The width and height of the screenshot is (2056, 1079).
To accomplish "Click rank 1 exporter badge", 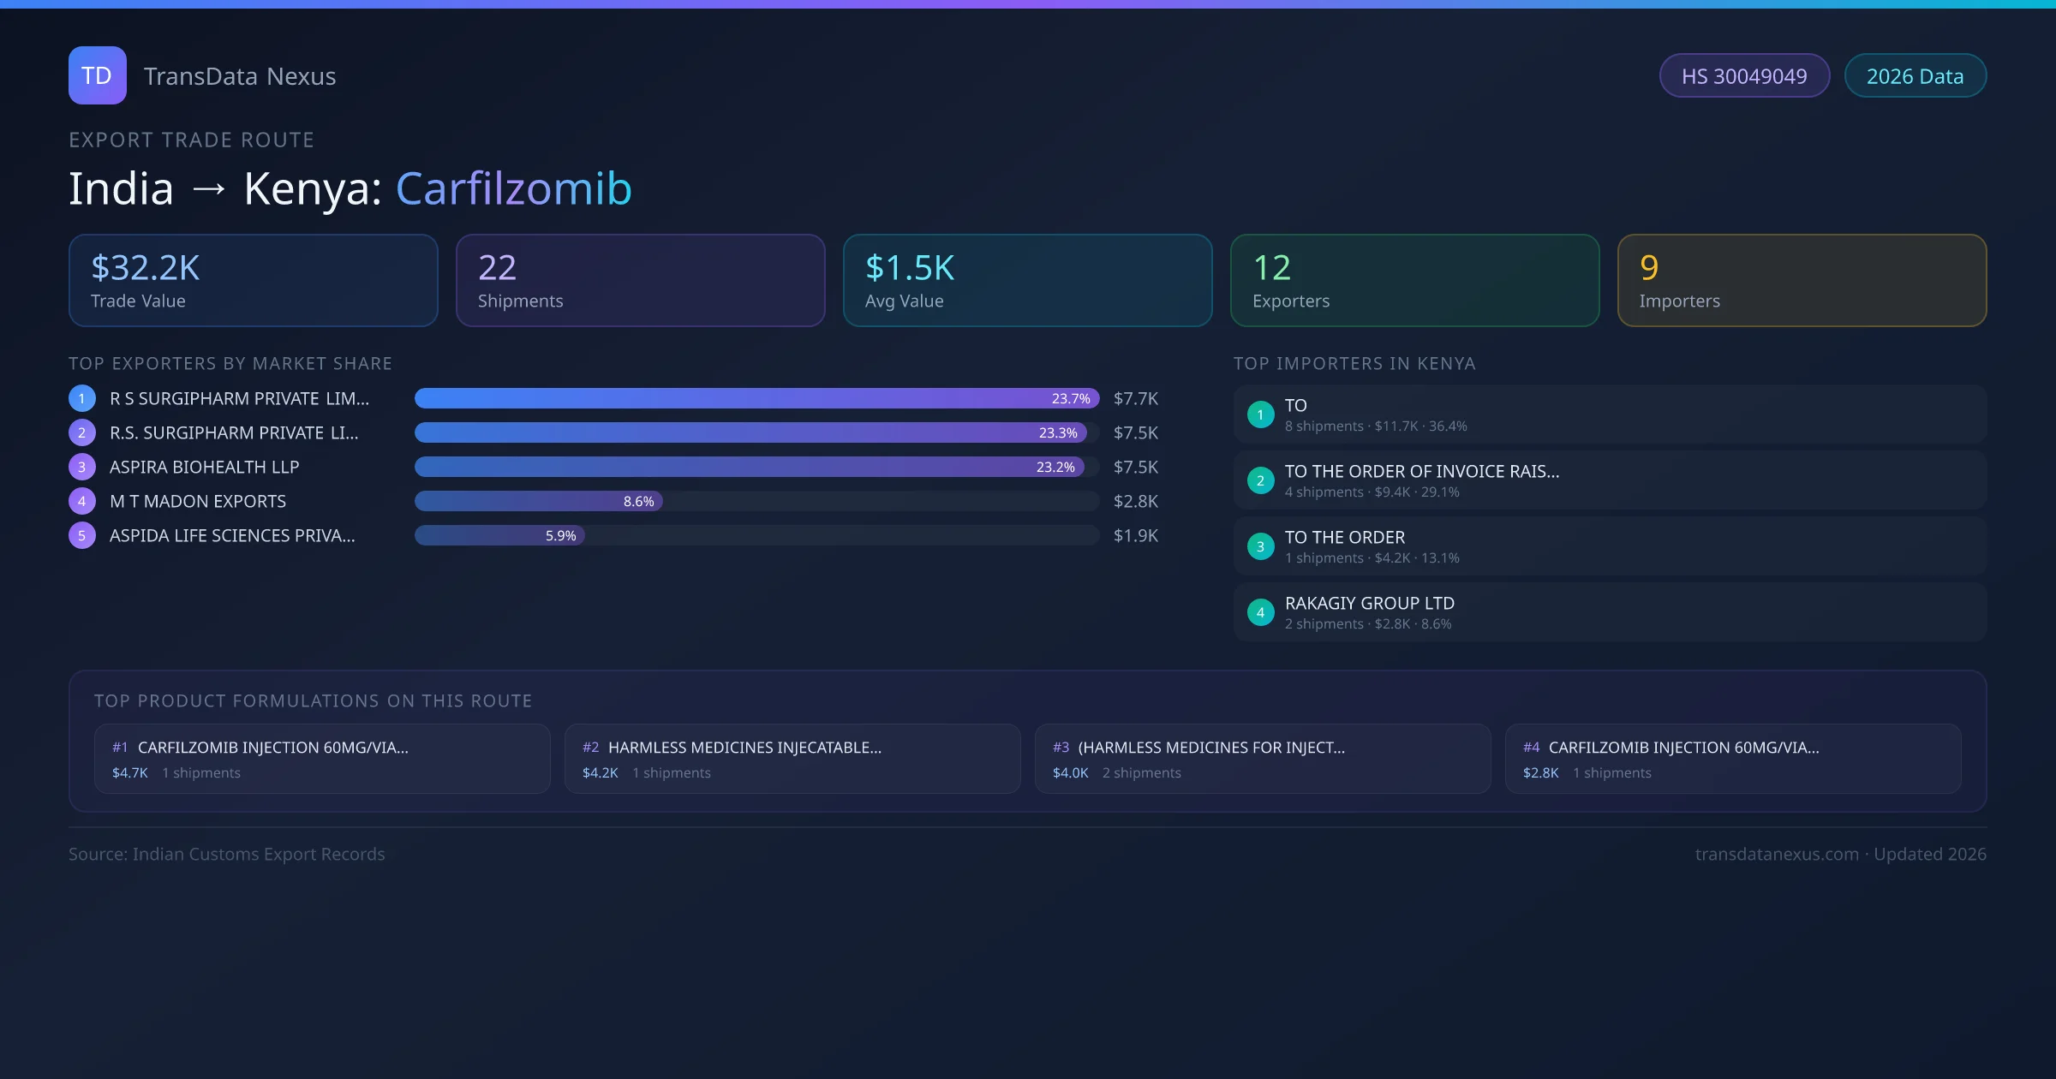I will click(81, 398).
